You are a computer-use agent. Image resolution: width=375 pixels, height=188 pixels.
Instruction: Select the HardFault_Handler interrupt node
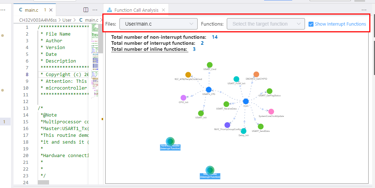pos(170,141)
